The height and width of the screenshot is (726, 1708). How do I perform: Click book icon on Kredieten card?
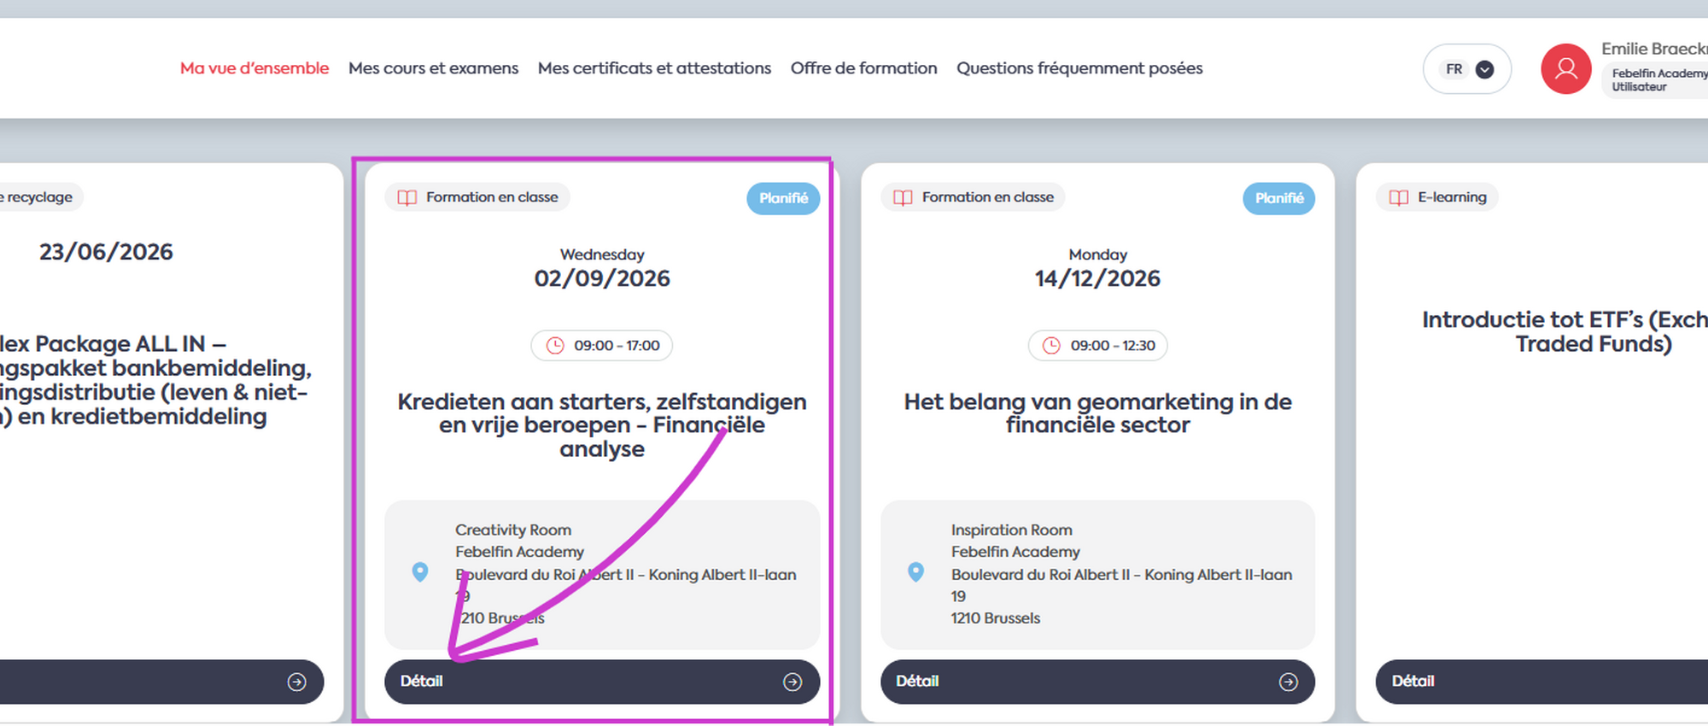point(407,197)
